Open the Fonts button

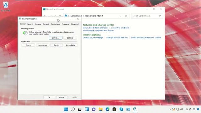(x=56, y=45)
